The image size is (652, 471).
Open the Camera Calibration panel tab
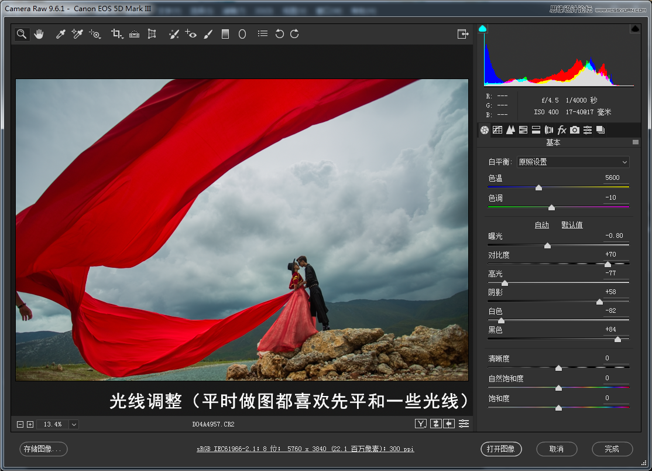coord(575,130)
